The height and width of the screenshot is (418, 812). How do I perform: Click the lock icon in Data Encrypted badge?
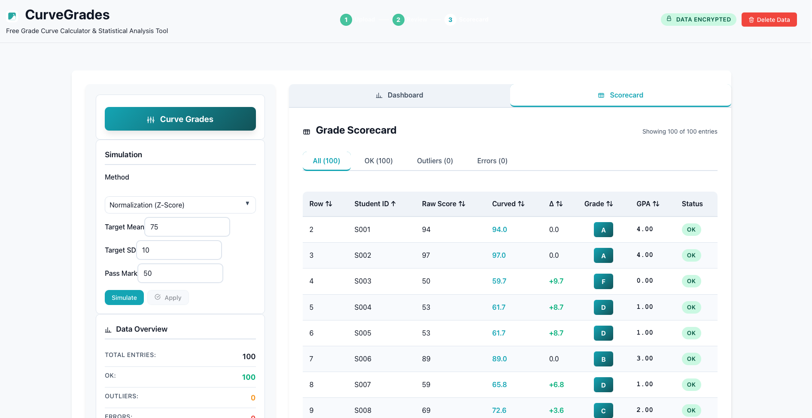point(669,19)
